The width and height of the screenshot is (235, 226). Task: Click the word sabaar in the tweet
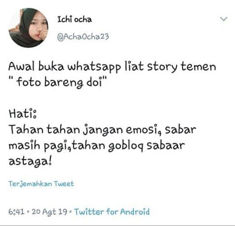(x=166, y=145)
